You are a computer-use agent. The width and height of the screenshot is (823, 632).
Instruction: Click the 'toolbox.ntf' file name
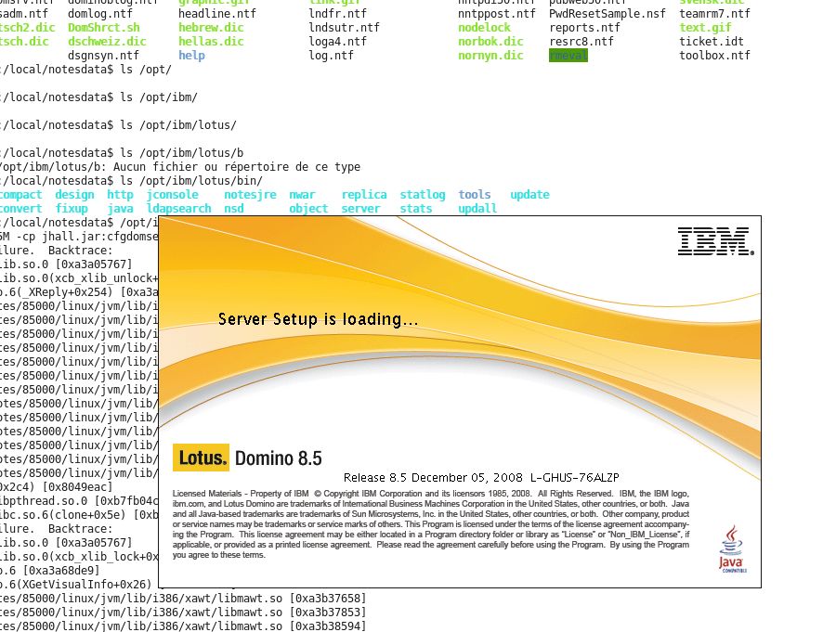pos(714,56)
